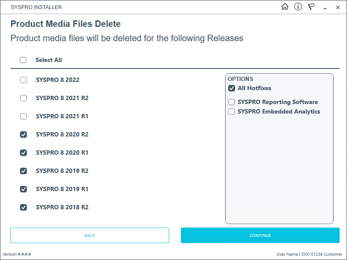Disable the SYSPRO 8 2018 R2 checkbox
The height and width of the screenshot is (260, 347).
point(23,208)
